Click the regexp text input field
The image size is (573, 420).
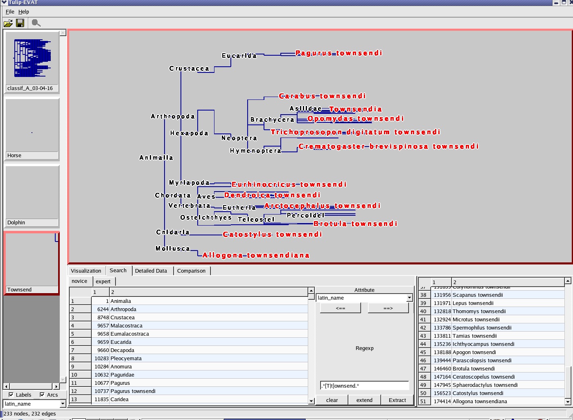(364, 386)
